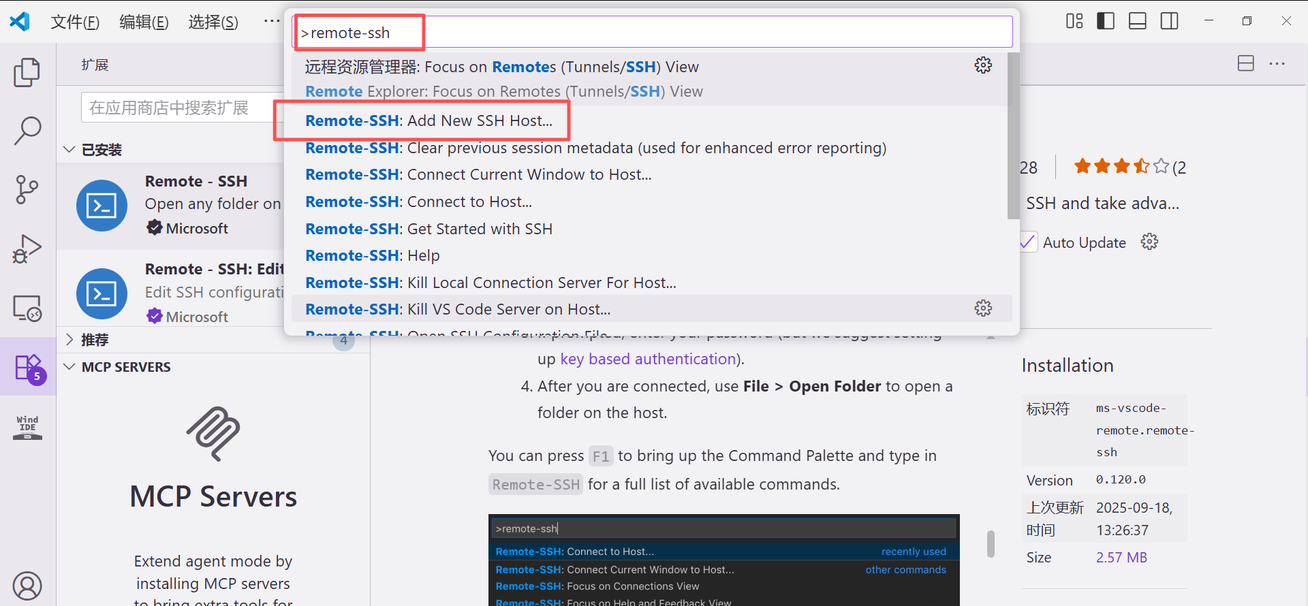1308x606 pixels.
Task: Click the identifier ms-vscode-remote.remote-ssh
Action: click(1144, 430)
